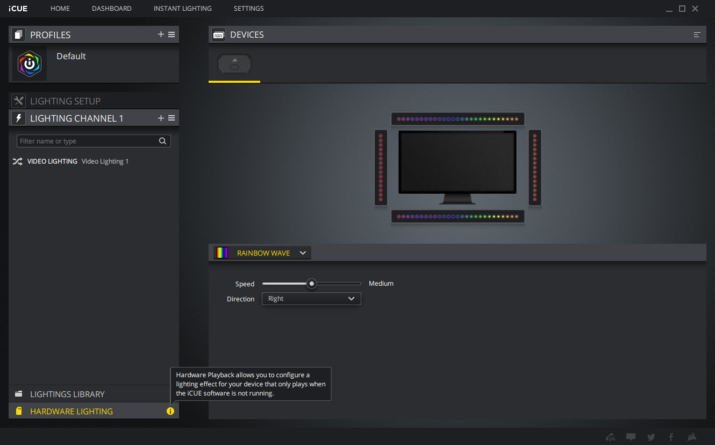Select the top LED strip above the monitor
The width and height of the screenshot is (715, 445).
click(x=457, y=119)
